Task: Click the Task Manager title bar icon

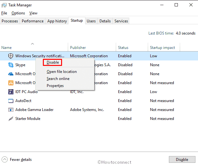Action: tap(4, 5)
